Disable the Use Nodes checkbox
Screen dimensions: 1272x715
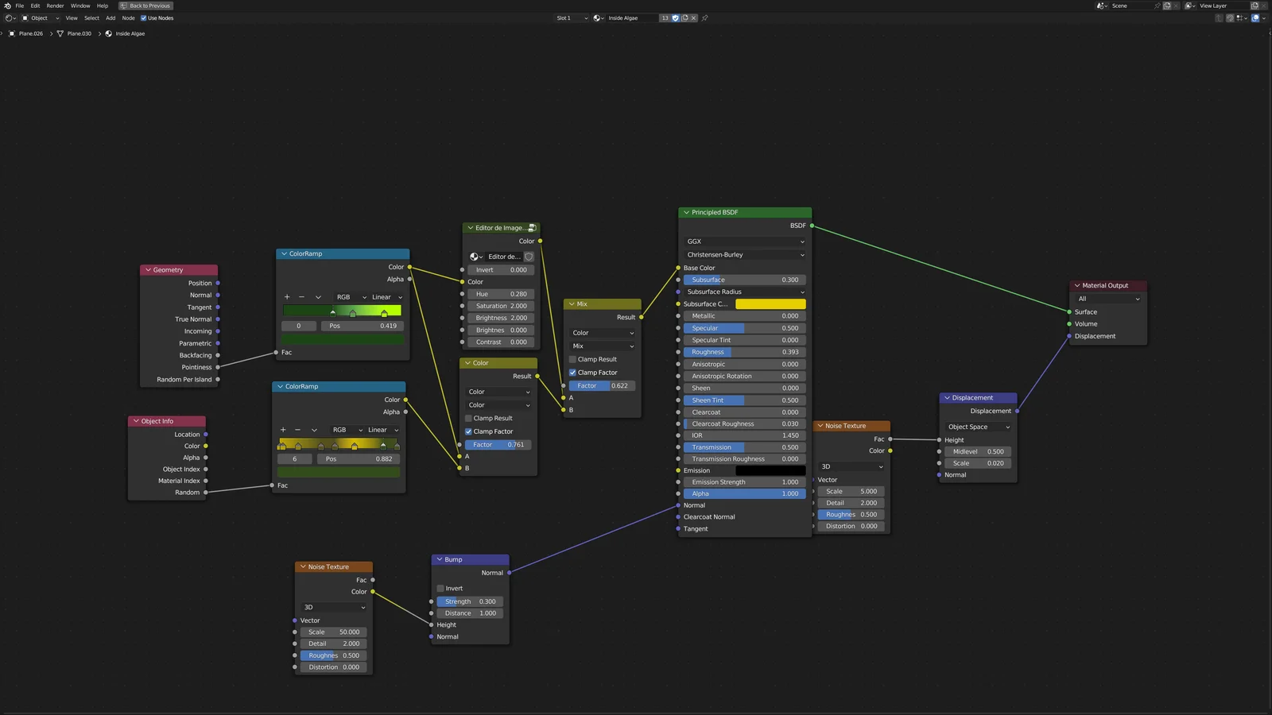144,18
